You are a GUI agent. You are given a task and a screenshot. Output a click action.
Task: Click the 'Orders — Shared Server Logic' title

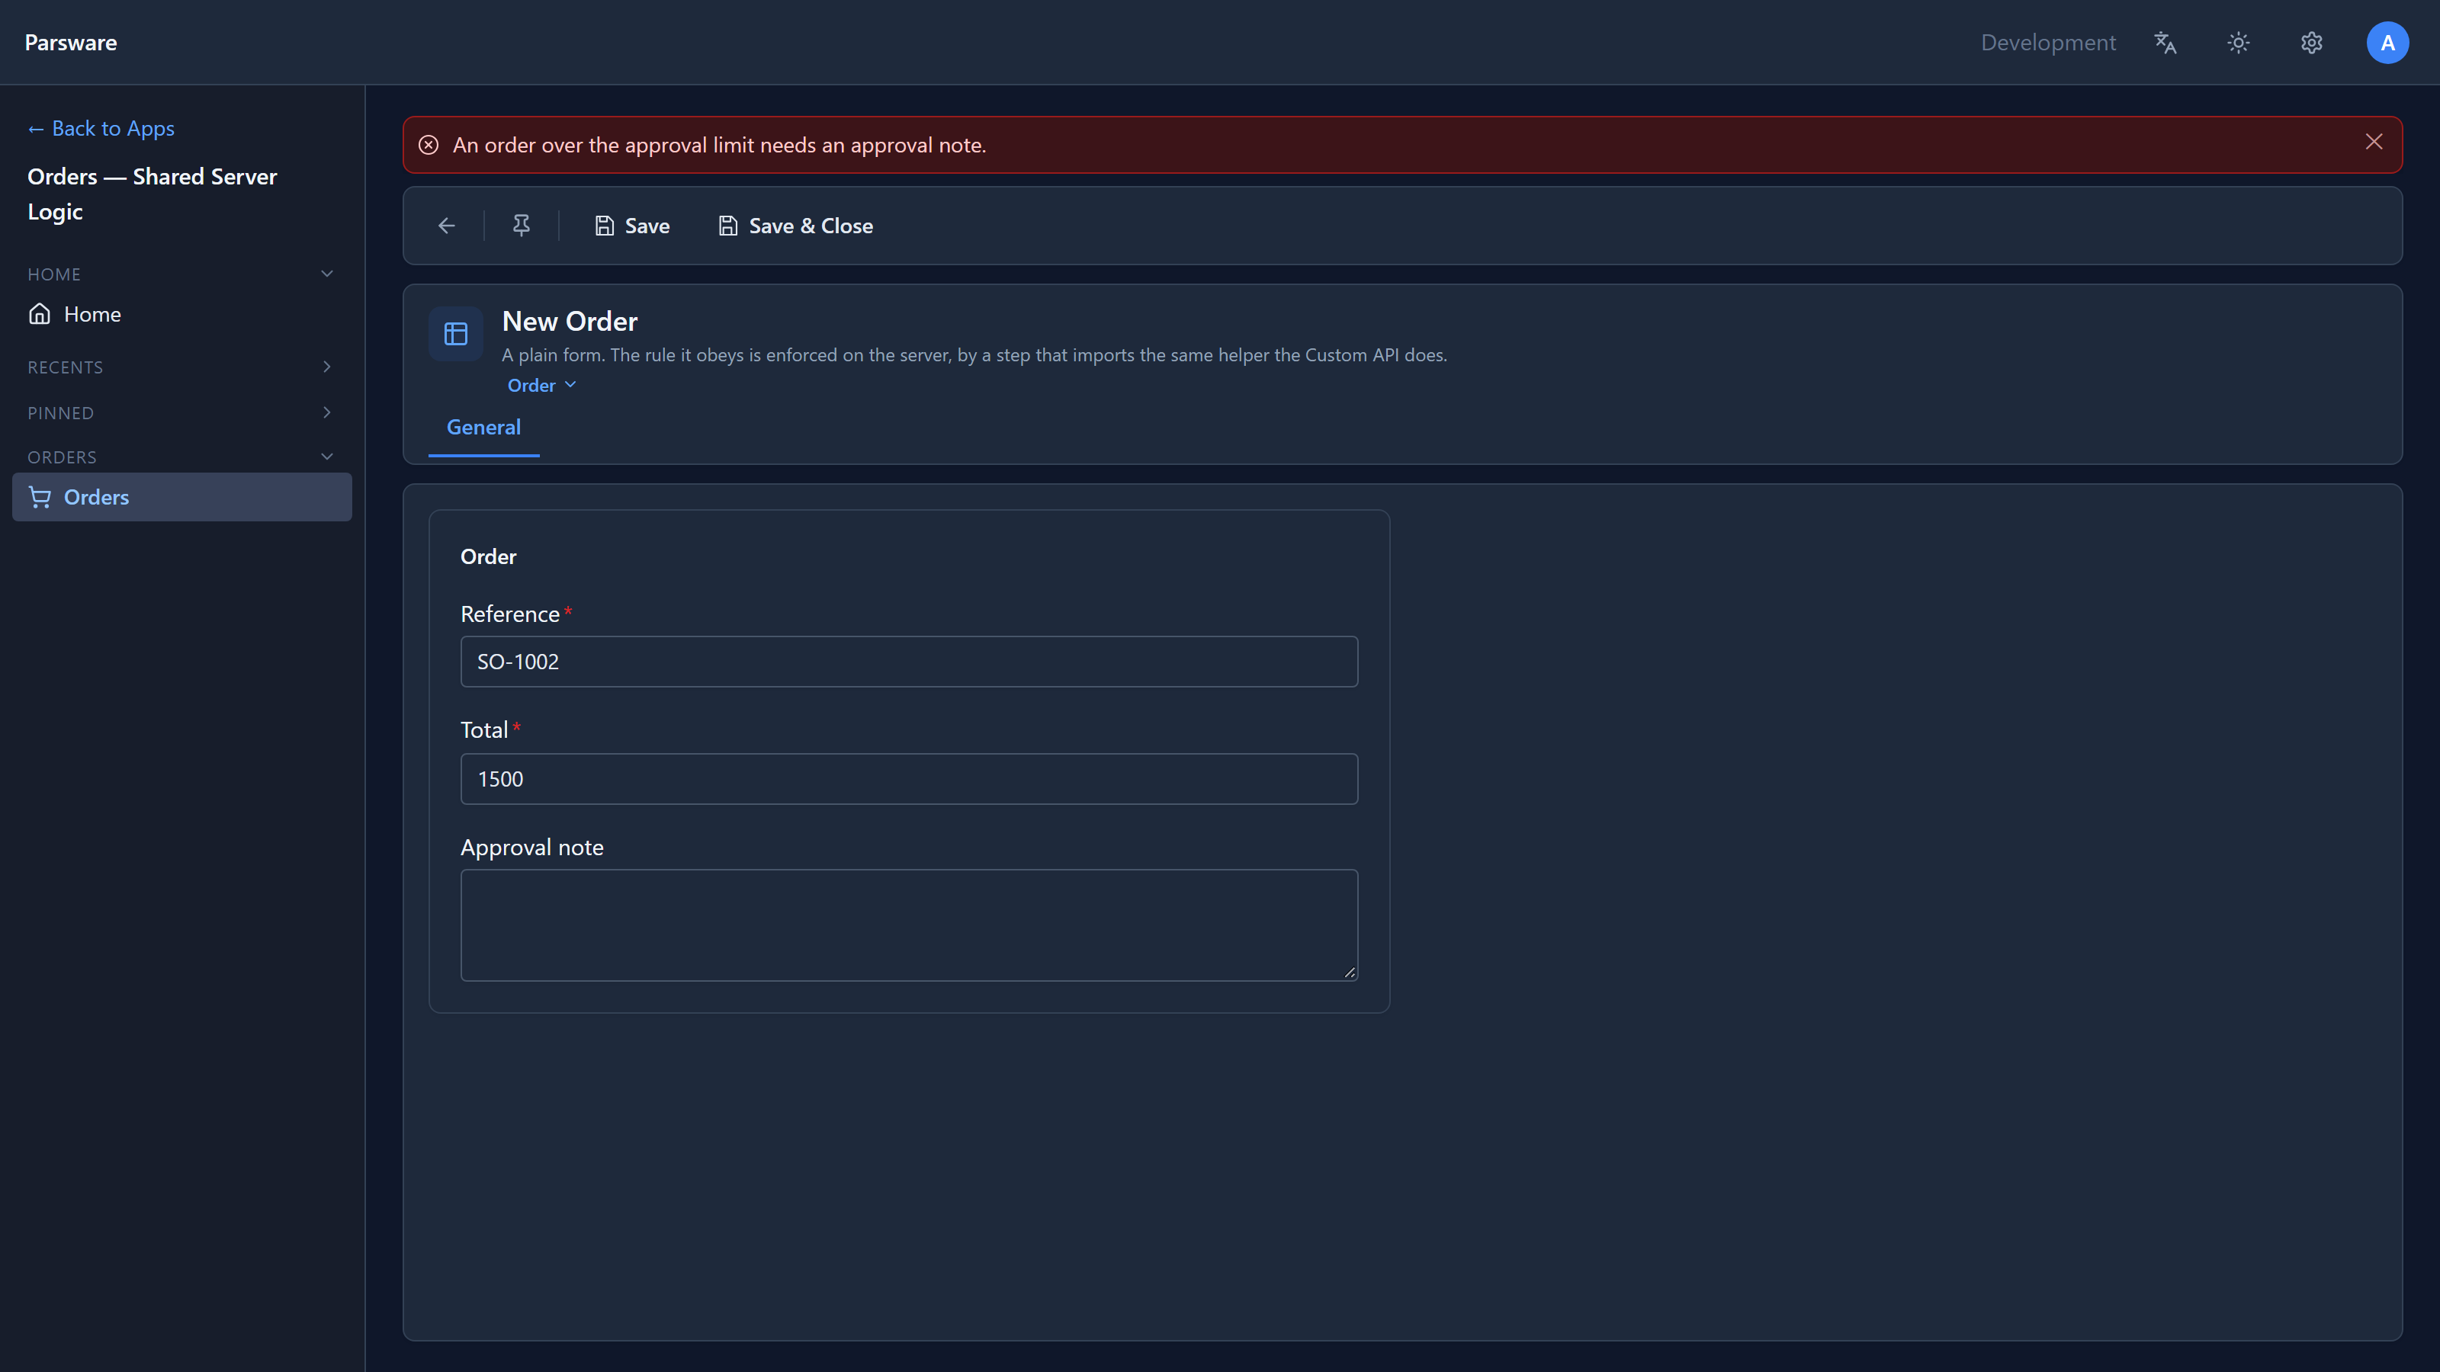click(x=152, y=194)
